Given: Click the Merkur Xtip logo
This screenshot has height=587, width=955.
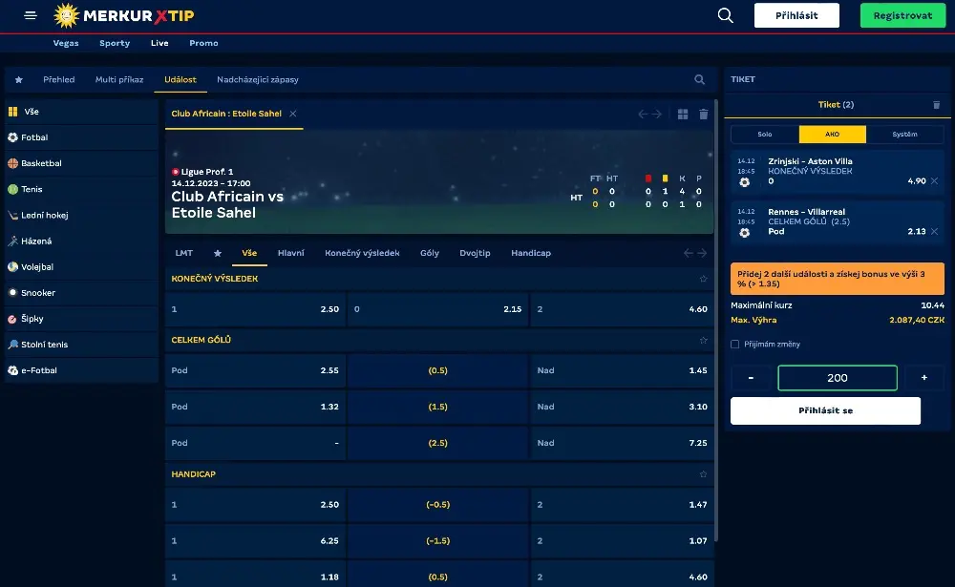Looking at the screenshot, I should point(123,15).
